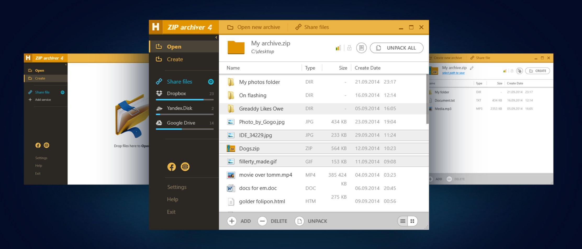Select Greaddy Likes Owe folder icon
This screenshot has width=582, height=249.
(231, 108)
